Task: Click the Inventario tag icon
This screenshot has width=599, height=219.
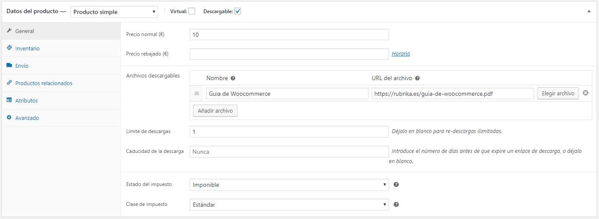Action: click(9, 48)
